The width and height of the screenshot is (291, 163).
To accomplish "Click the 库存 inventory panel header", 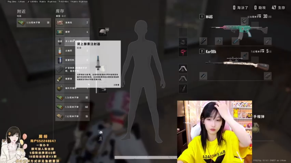I will click(60, 11).
